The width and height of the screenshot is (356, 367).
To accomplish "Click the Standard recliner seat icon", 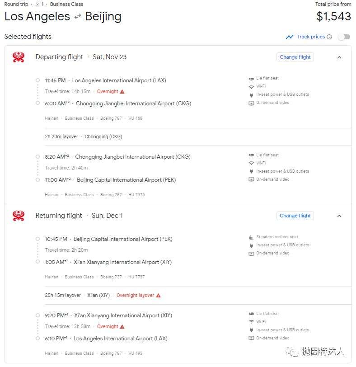I will tap(251, 237).
